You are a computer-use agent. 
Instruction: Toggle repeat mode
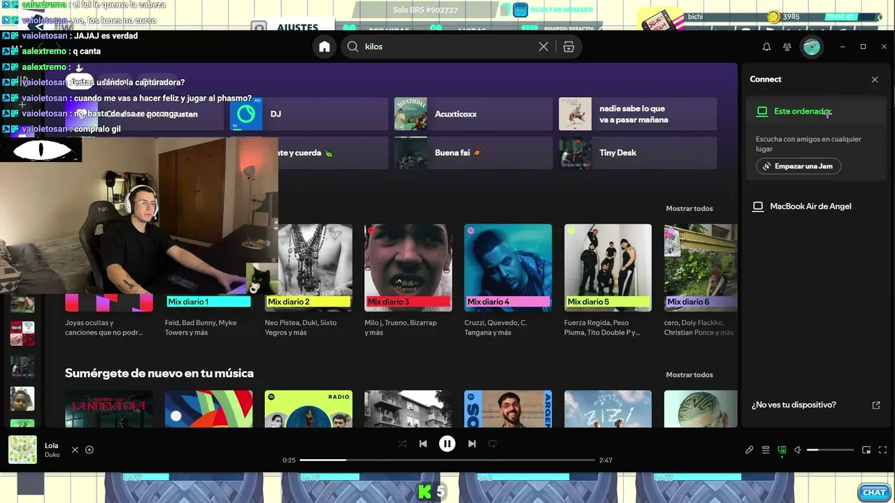(492, 444)
